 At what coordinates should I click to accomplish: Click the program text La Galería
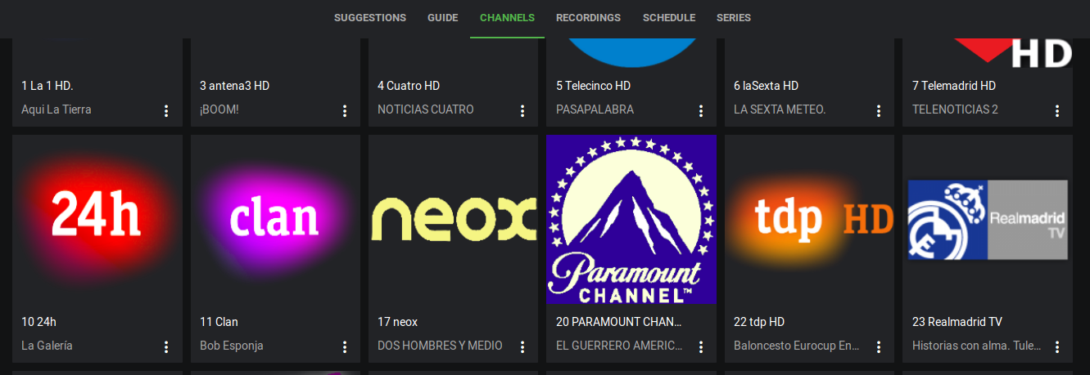coord(47,346)
